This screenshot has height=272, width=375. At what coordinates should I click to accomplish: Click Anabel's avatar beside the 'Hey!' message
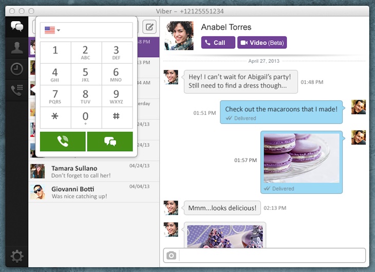[x=171, y=77]
